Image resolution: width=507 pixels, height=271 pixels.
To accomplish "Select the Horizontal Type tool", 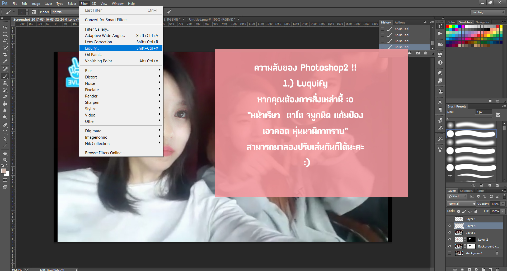I will tap(5, 132).
